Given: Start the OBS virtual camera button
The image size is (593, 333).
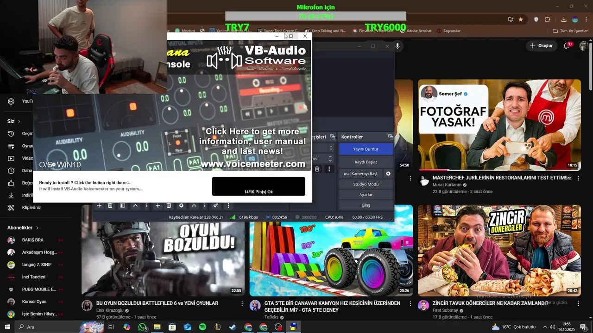Looking at the screenshot, I should pos(360,174).
